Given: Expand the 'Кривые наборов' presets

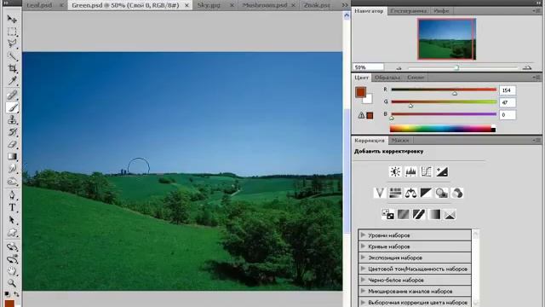Looking at the screenshot, I should pos(363,246).
